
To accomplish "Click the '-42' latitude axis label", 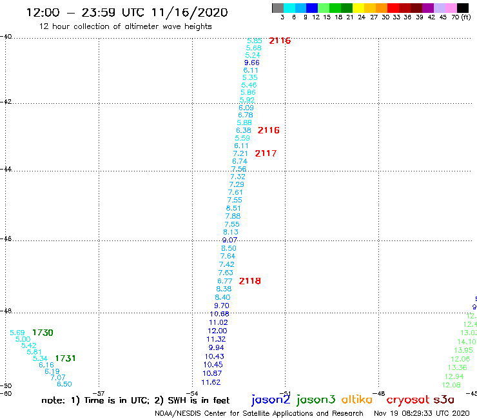I will [6, 101].
